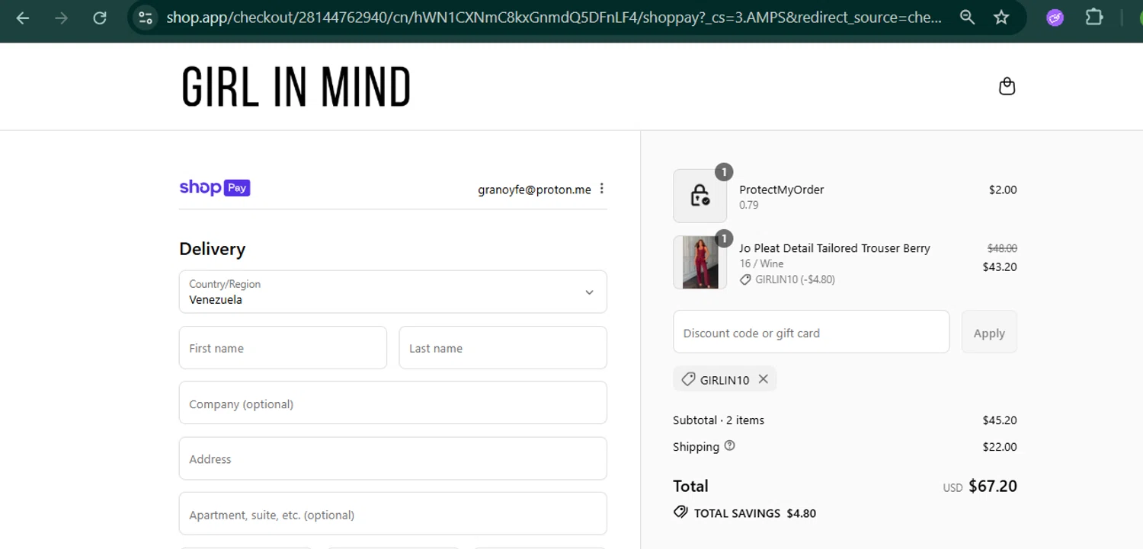Click the $67.20 total amount
Viewport: 1143px width, 549px height.
click(x=993, y=486)
